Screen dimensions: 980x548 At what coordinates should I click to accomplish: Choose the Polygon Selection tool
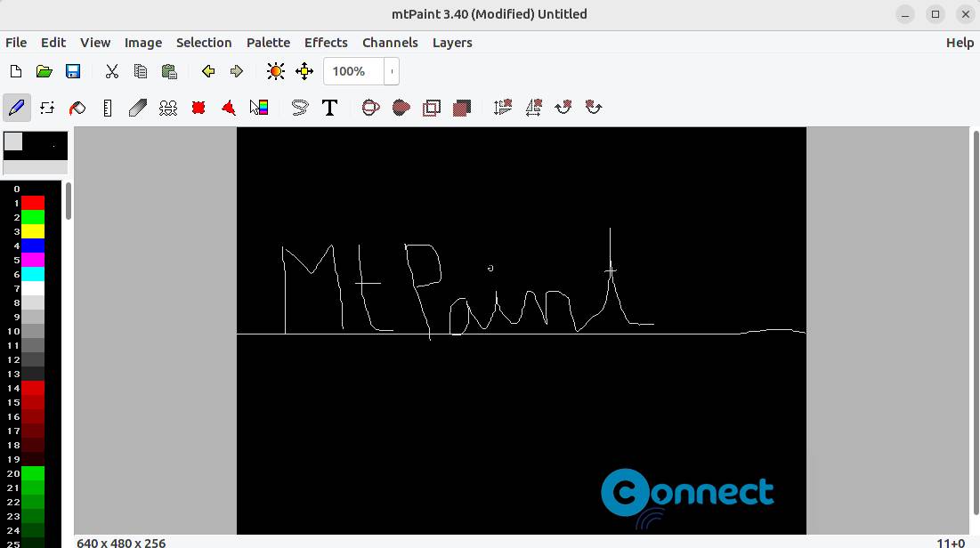point(229,108)
